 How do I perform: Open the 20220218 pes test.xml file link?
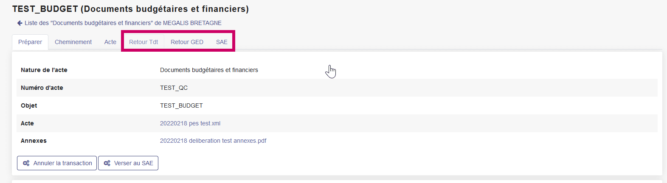point(190,123)
